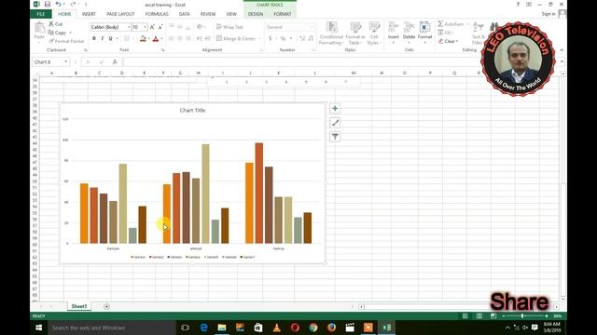Screen dimensions: 597x335
Task: Apply the red font color A
Action: point(156,38)
